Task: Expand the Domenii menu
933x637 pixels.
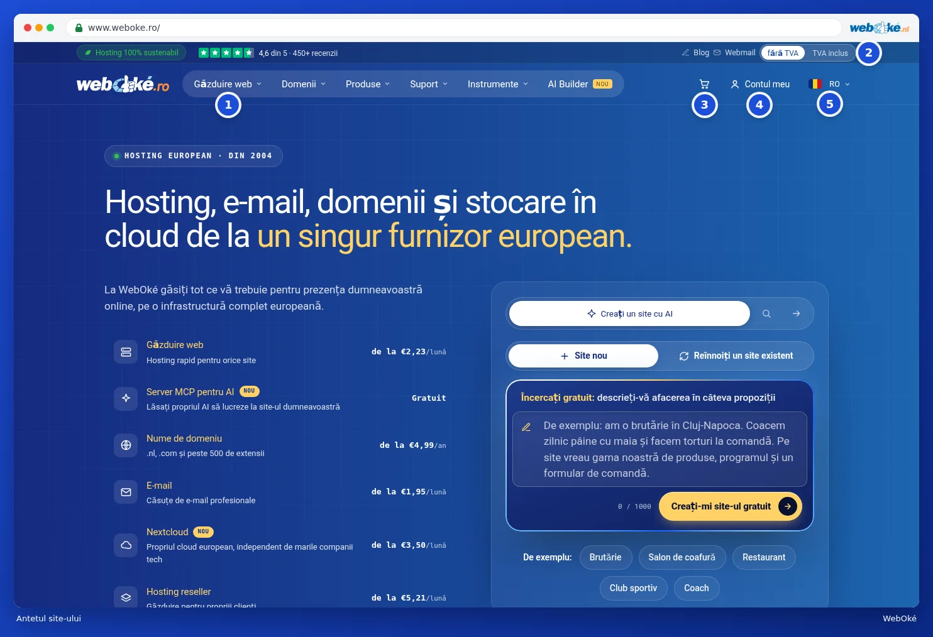Action: pyautogui.click(x=304, y=84)
